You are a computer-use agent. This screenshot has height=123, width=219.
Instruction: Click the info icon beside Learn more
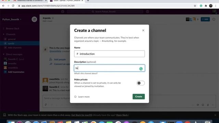pos(75,97)
